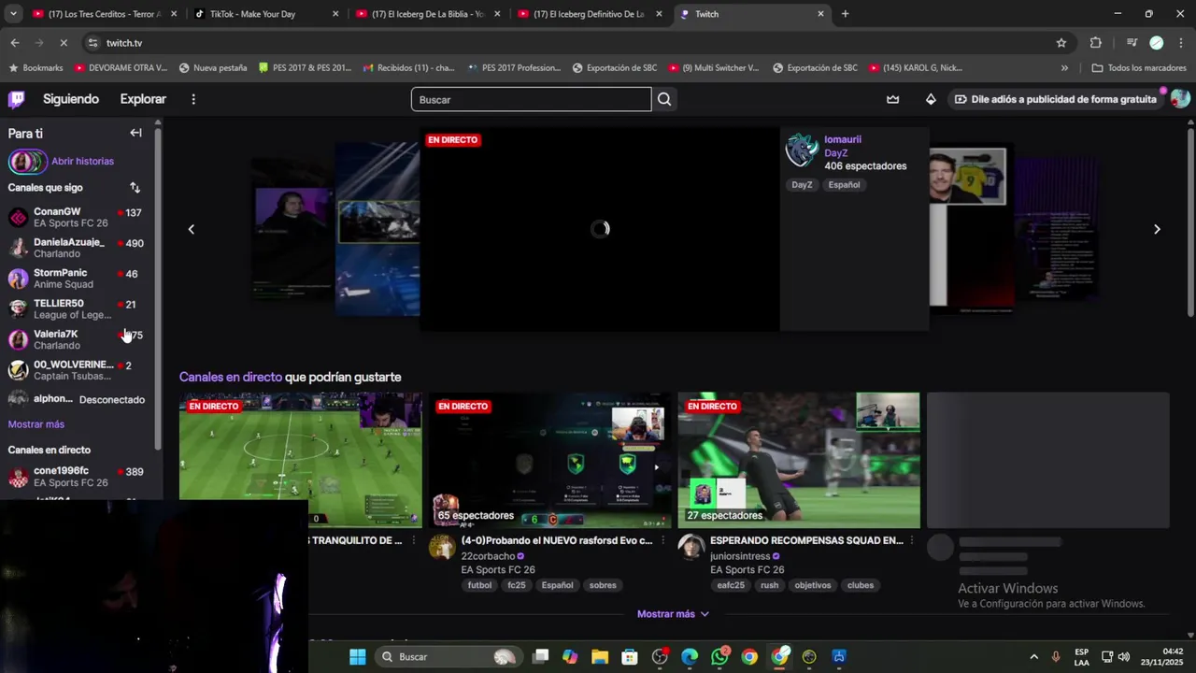The height and width of the screenshot is (673, 1196).
Task: Open the Chrome extensions puzzle icon
Action: click(1096, 43)
